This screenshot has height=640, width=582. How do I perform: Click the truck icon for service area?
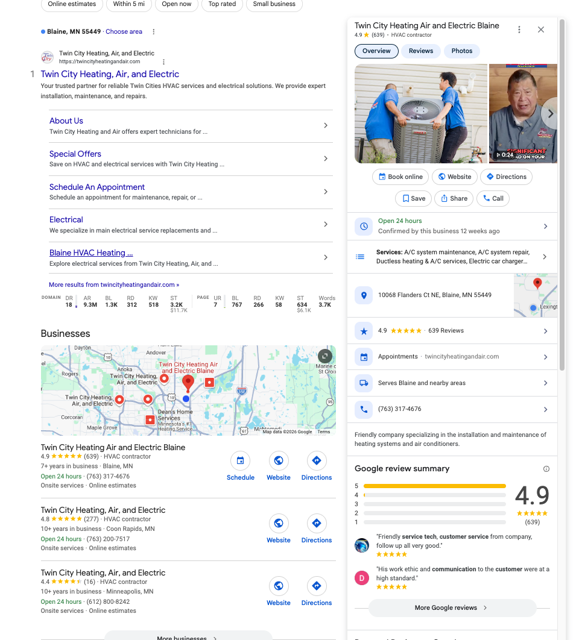364,383
